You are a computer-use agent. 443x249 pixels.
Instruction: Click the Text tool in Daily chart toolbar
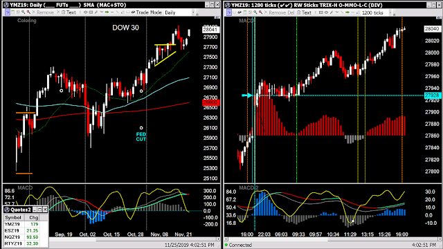(x=69, y=12)
